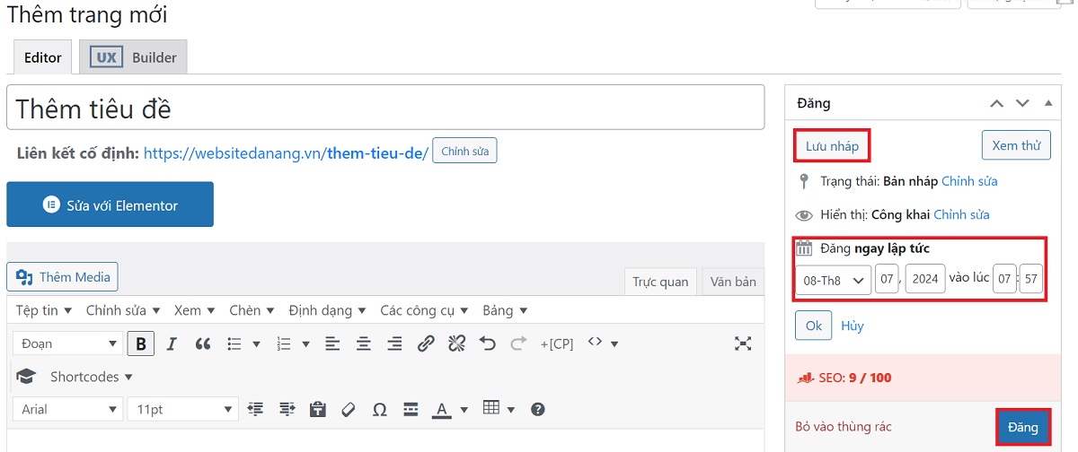The image size is (1078, 452).
Task: Click the Sửa với Elementor button
Action: click(x=110, y=204)
